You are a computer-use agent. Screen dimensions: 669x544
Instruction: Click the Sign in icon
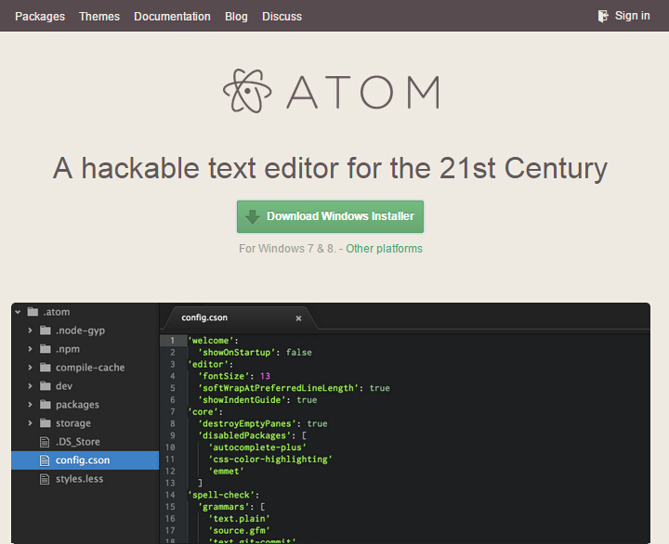click(604, 16)
